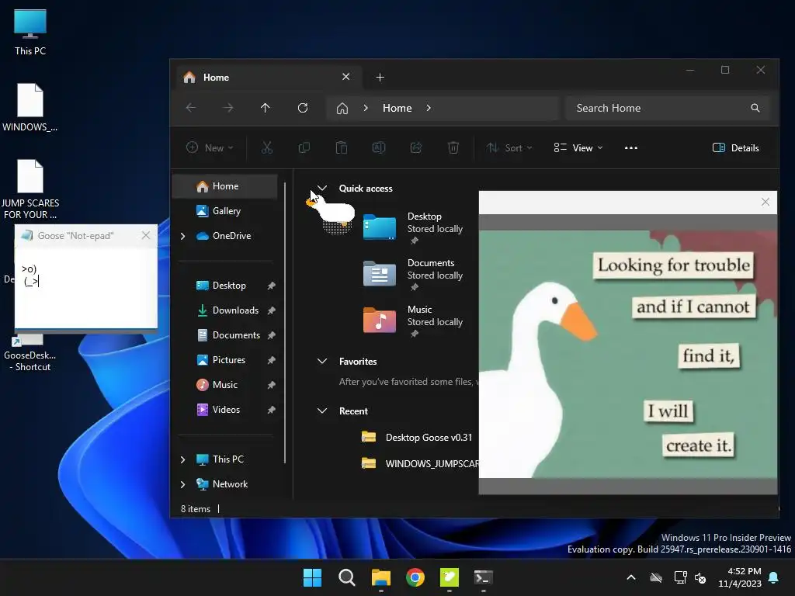Select WINDOWS_JUMPSCARE recent folder

coord(420,464)
